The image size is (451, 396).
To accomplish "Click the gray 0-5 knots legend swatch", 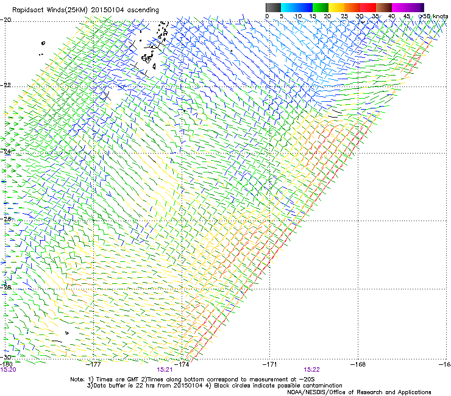I will [273, 7].
